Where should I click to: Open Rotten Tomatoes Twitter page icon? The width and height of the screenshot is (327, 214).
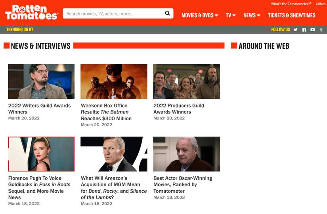coord(296,30)
